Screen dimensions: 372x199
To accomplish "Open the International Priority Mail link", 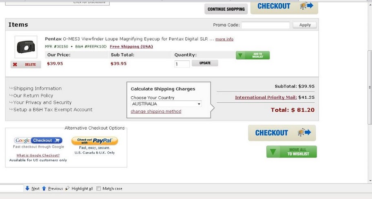I will [266, 97].
